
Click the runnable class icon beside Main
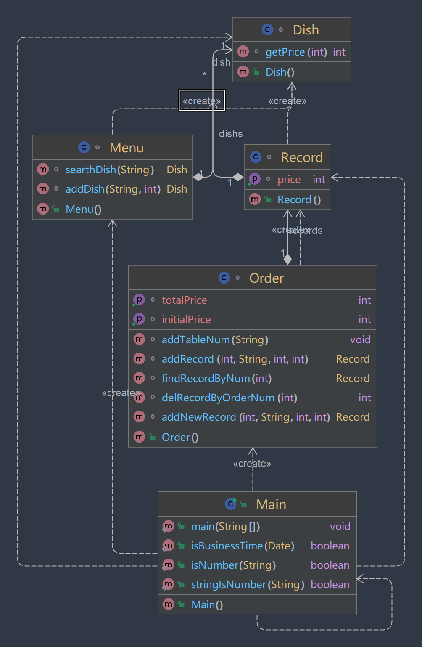tap(231, 504)
